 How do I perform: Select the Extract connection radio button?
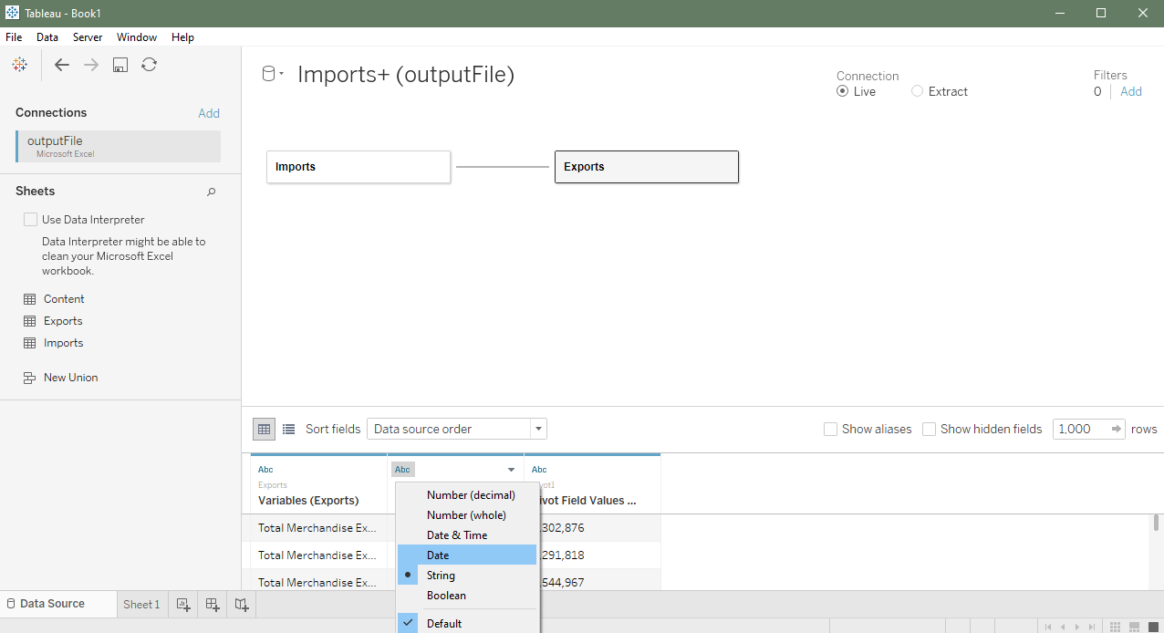coord(917,91)
